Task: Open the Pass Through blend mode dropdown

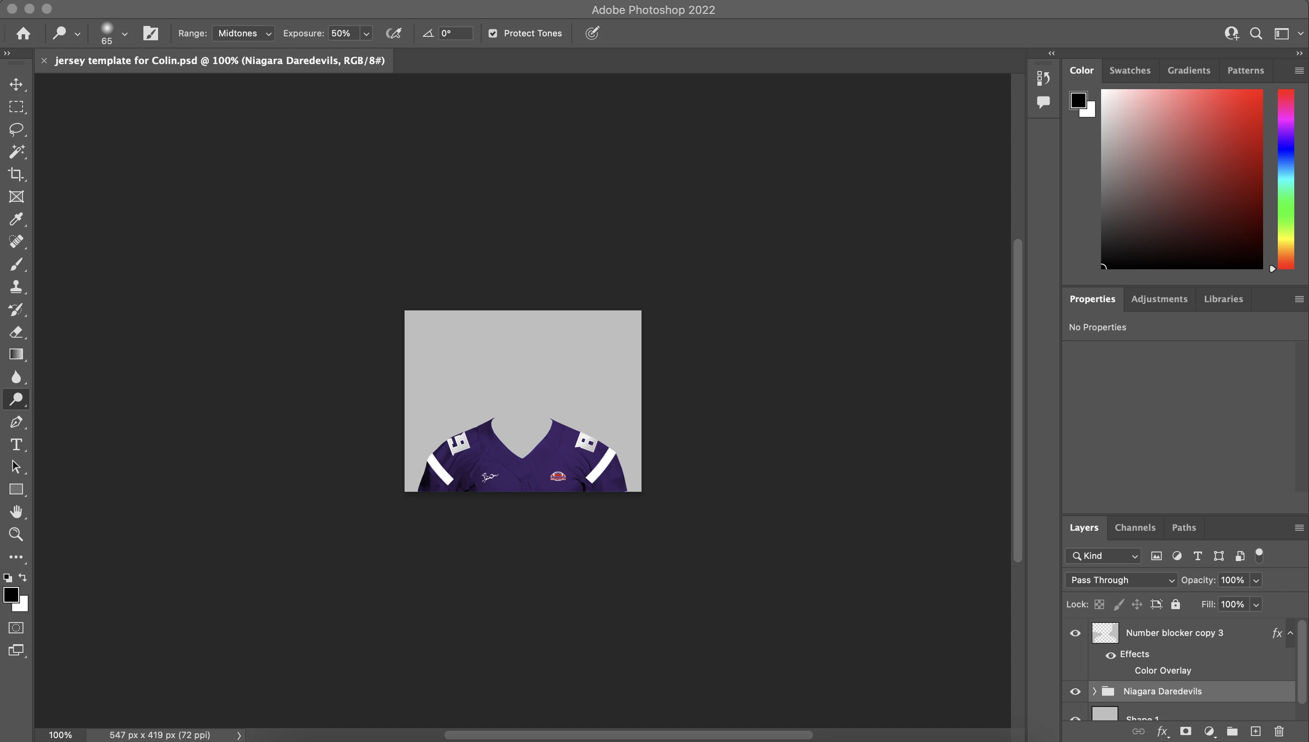Action: click(x=1121, y=580)
